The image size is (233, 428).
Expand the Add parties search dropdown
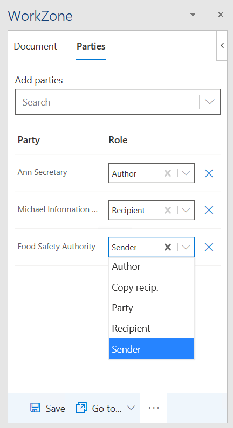click(x=209, y=102)
